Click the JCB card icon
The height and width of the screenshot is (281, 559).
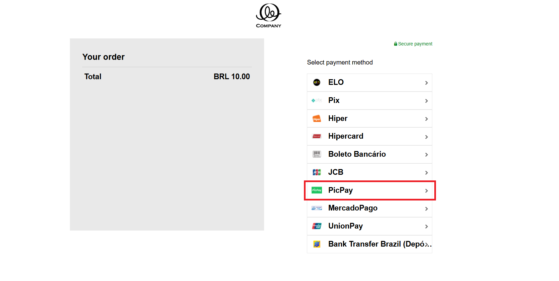[x=317, y=172]
